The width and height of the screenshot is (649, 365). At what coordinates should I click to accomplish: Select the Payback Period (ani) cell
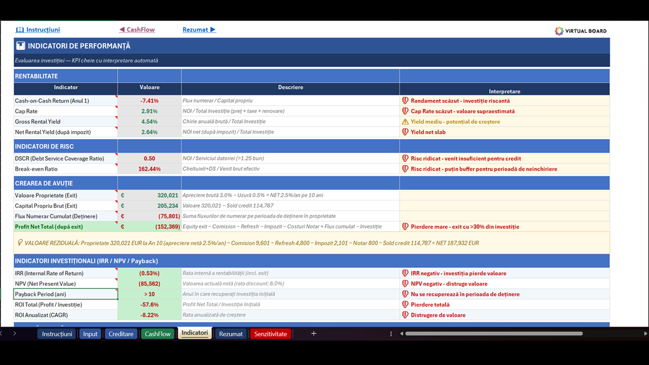click(66, 294)
